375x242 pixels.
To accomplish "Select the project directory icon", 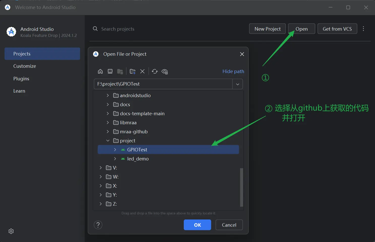I will (120, 72).
